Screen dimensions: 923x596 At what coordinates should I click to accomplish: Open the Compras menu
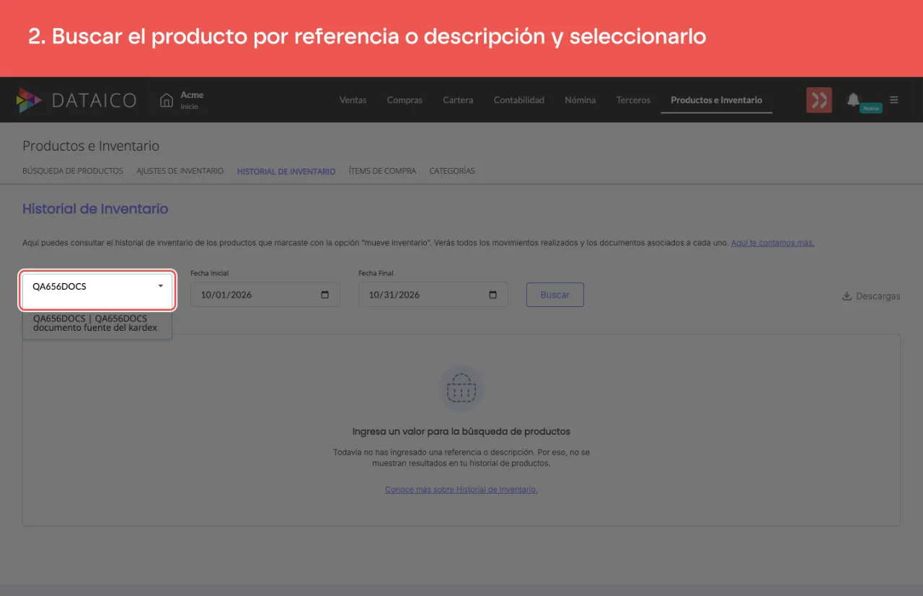(405, 100)
